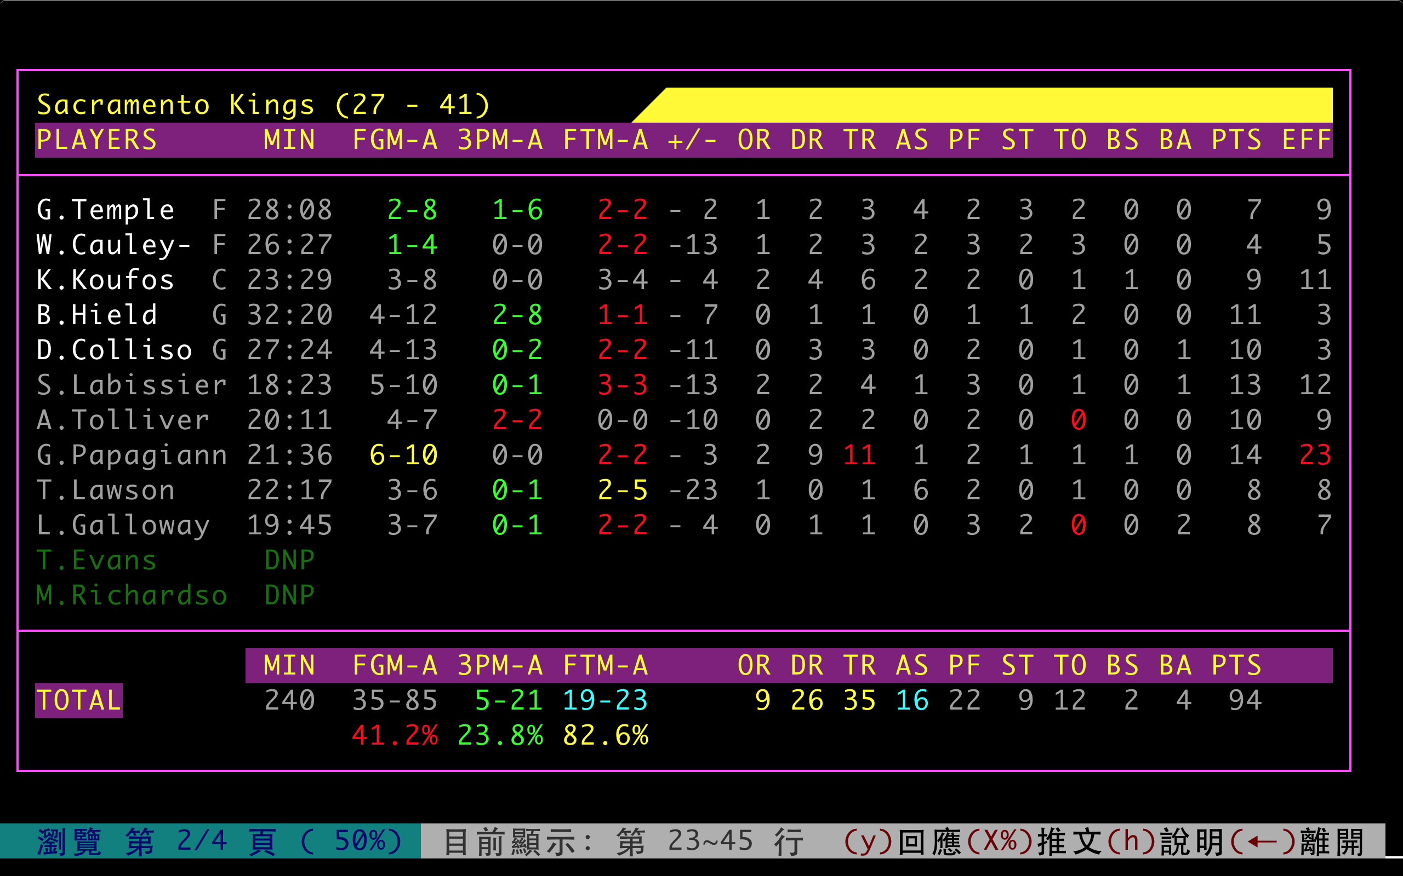Click the M.Richardso player name
This screenshot has width=1403, height=876.
click(x=132, y=596)
